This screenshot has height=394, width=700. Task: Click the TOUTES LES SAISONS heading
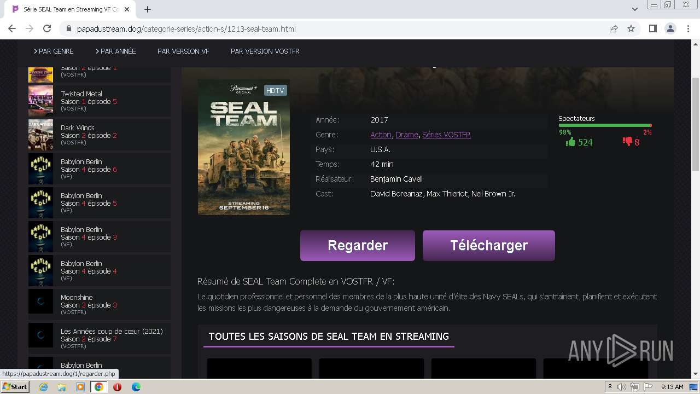pos(329,337)
